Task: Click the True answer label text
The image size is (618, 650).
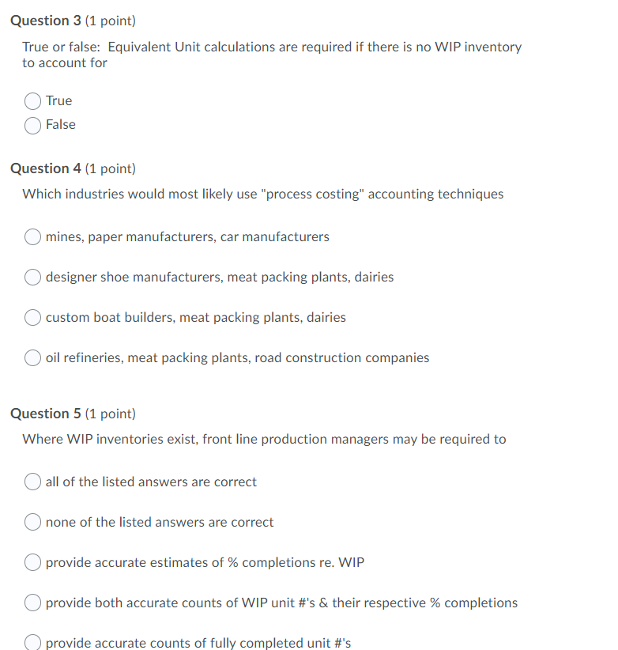Action: [59, 100]
